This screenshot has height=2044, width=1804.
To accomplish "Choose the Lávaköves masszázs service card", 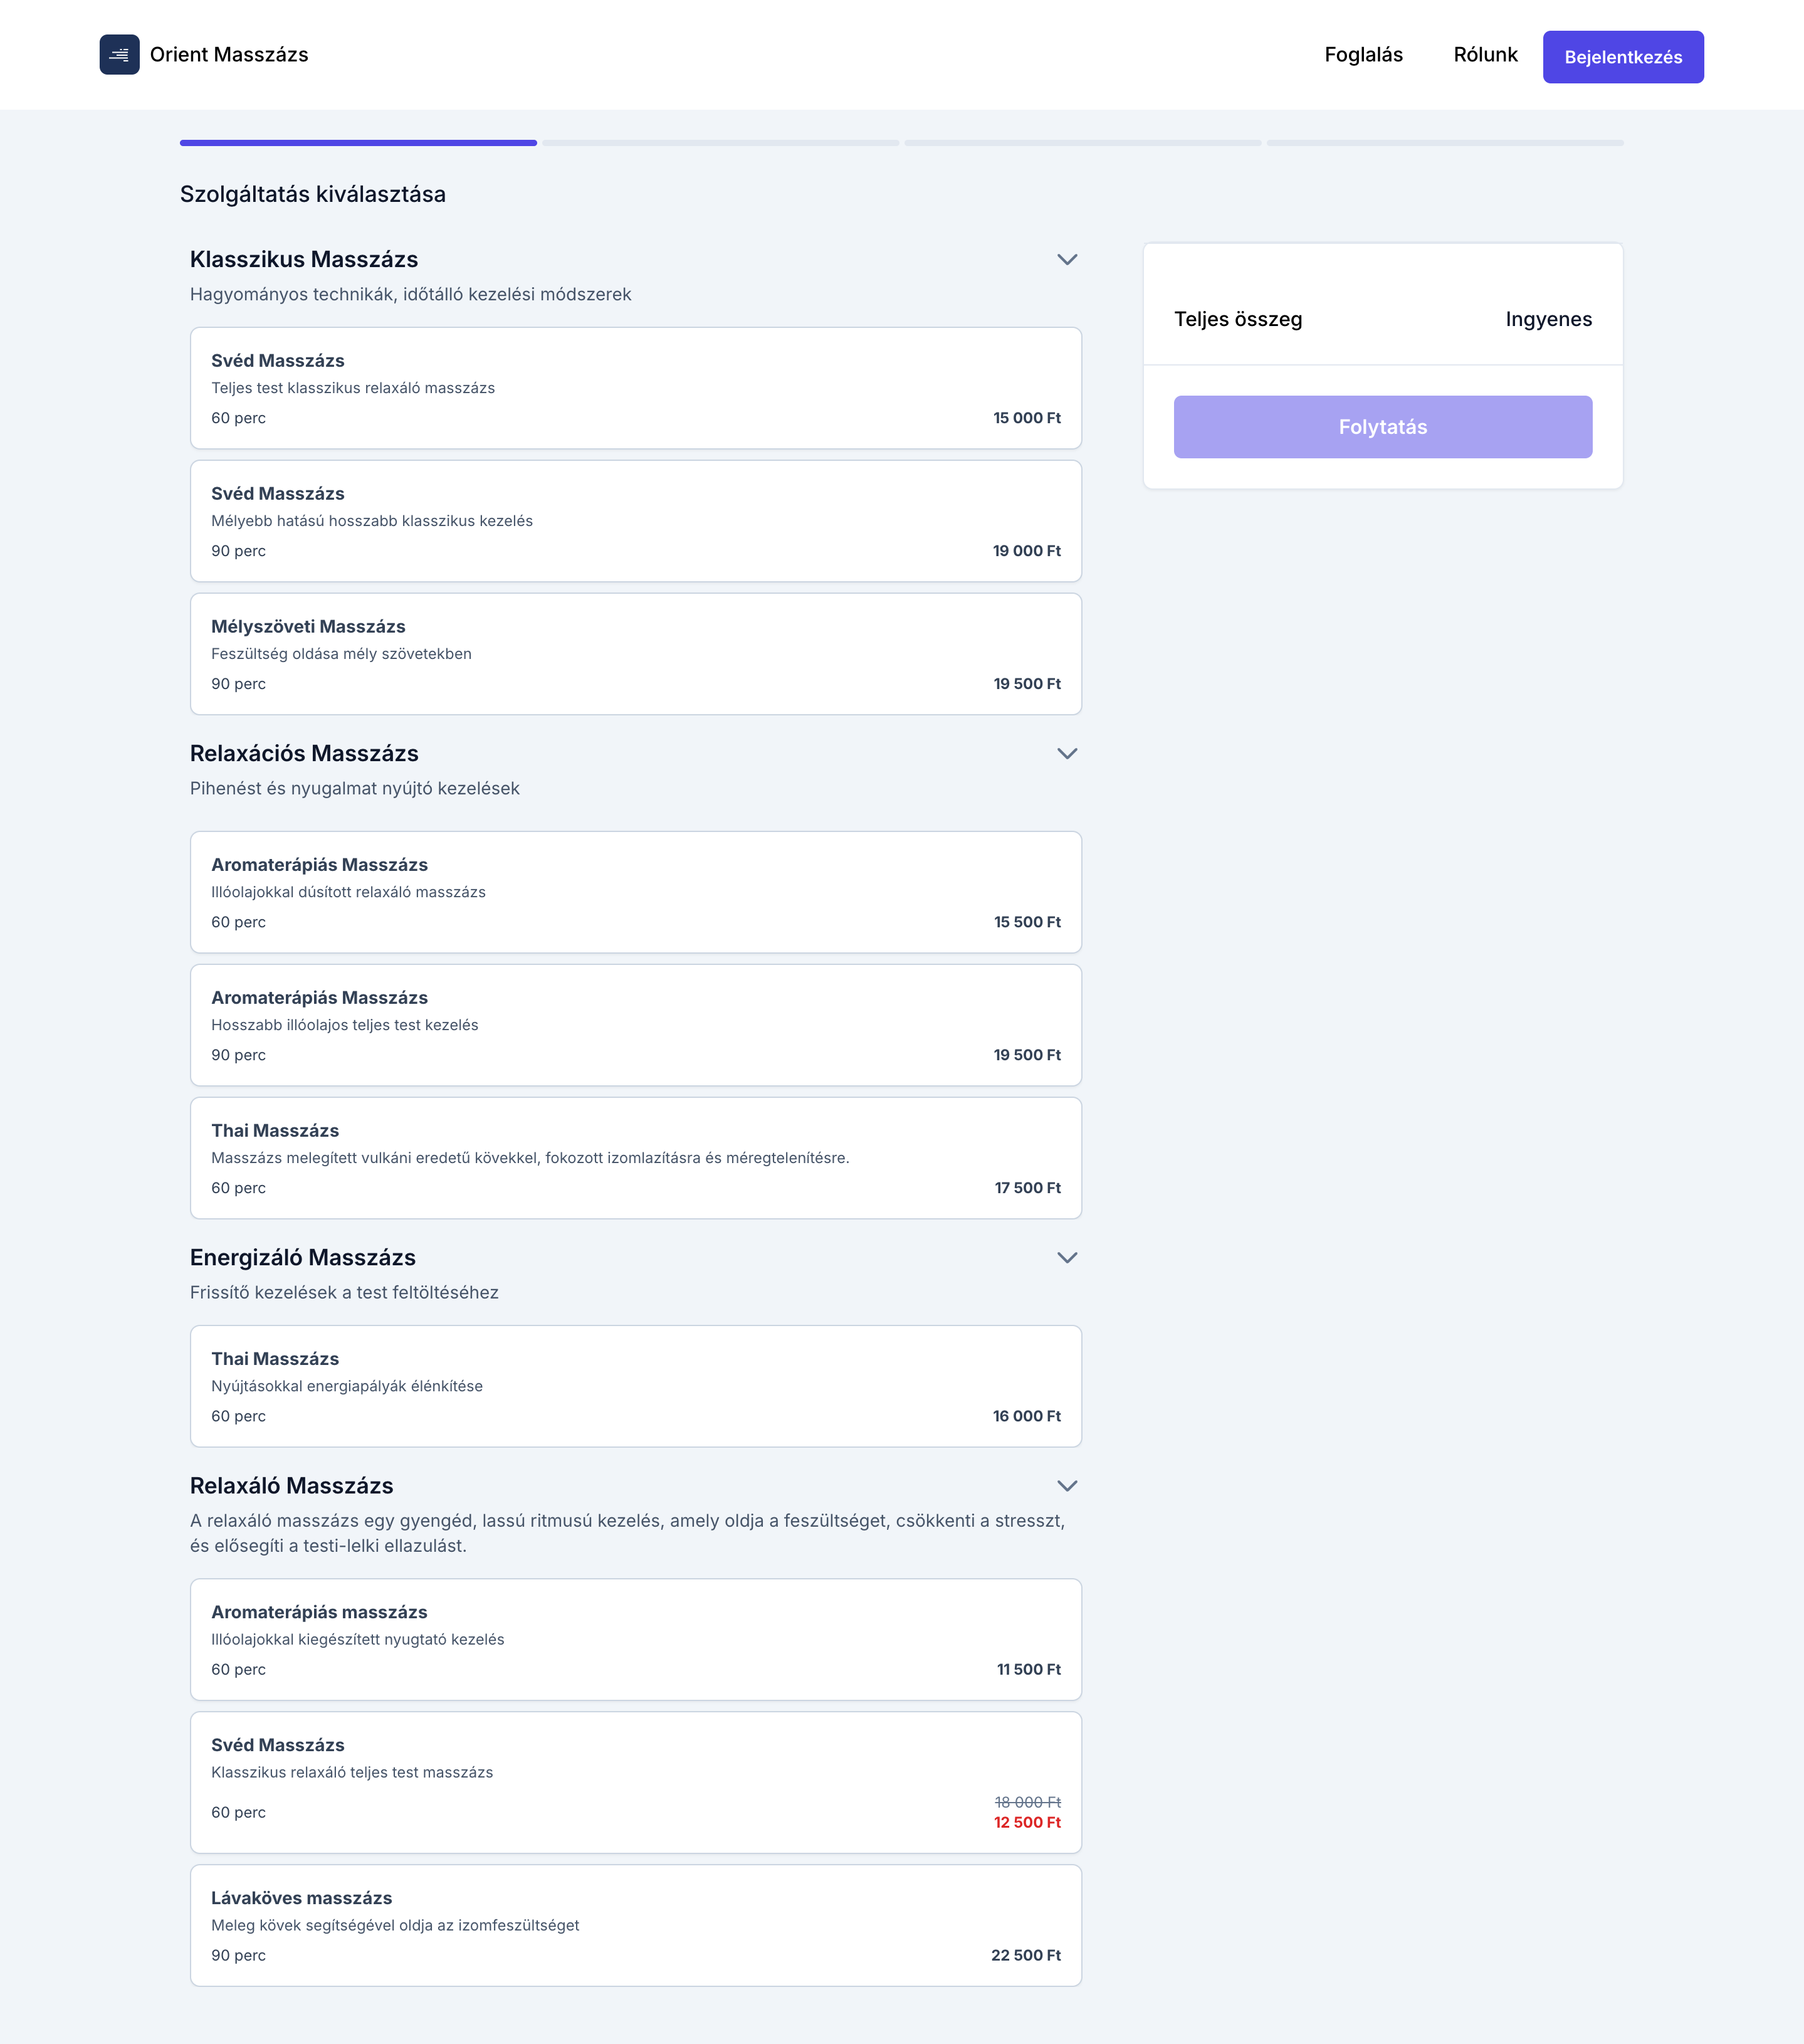I will [x=636, y=1925].
